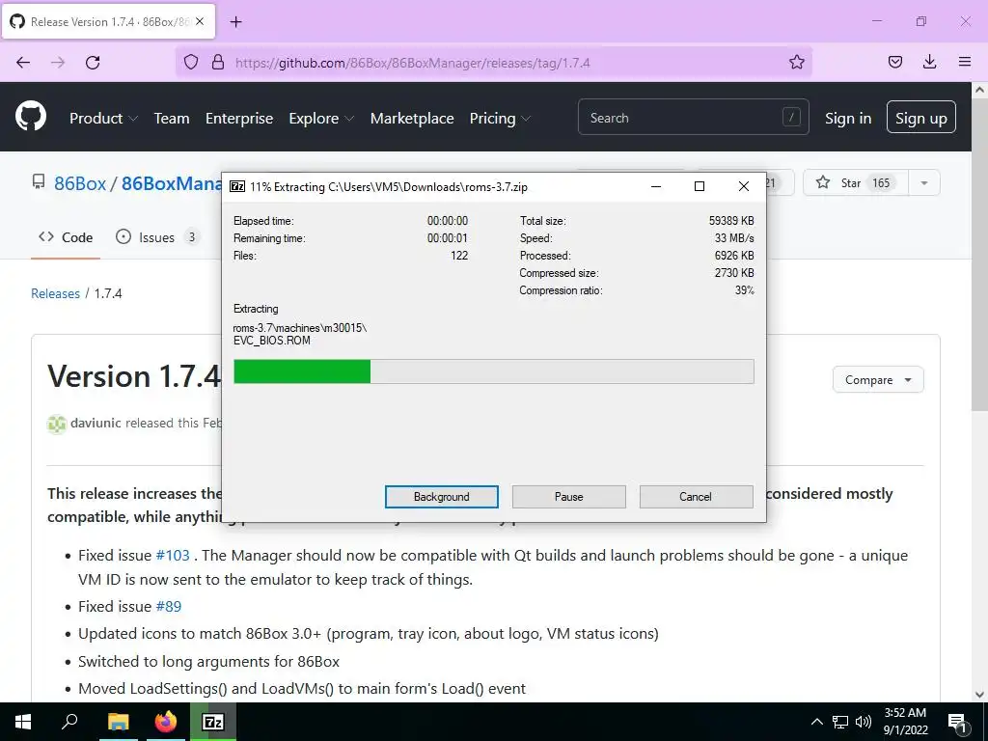Click the network tray icon
988x741 pixels.
click(840, 722)
